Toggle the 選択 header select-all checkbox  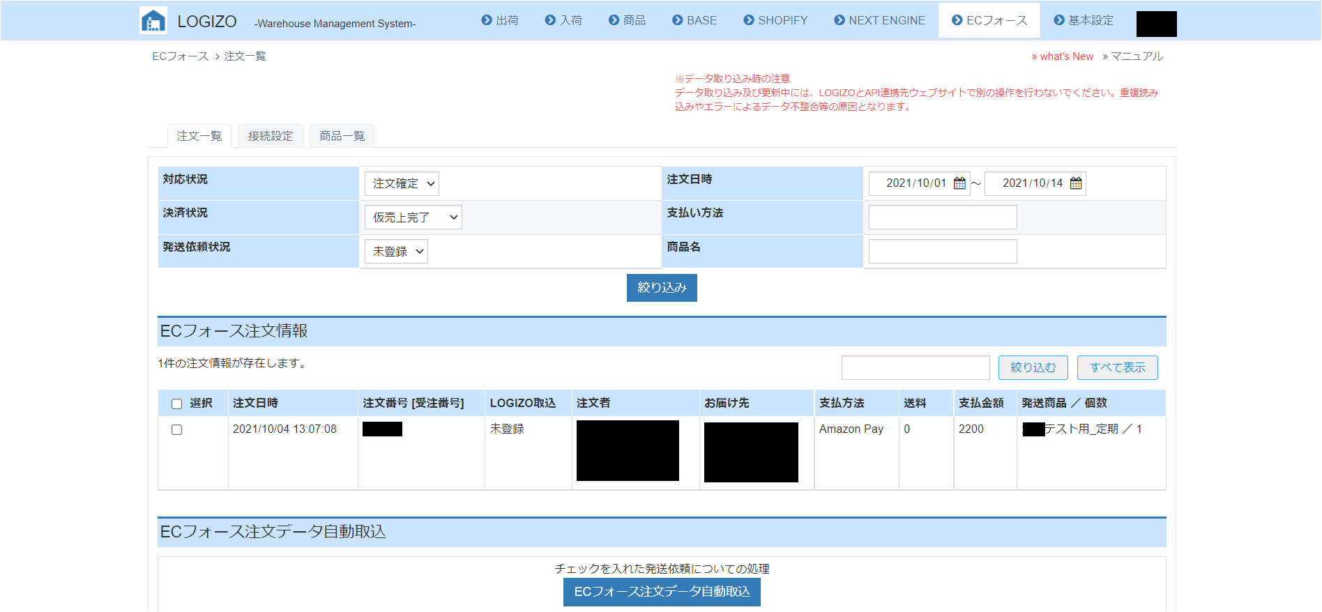[x=176, y=404]
